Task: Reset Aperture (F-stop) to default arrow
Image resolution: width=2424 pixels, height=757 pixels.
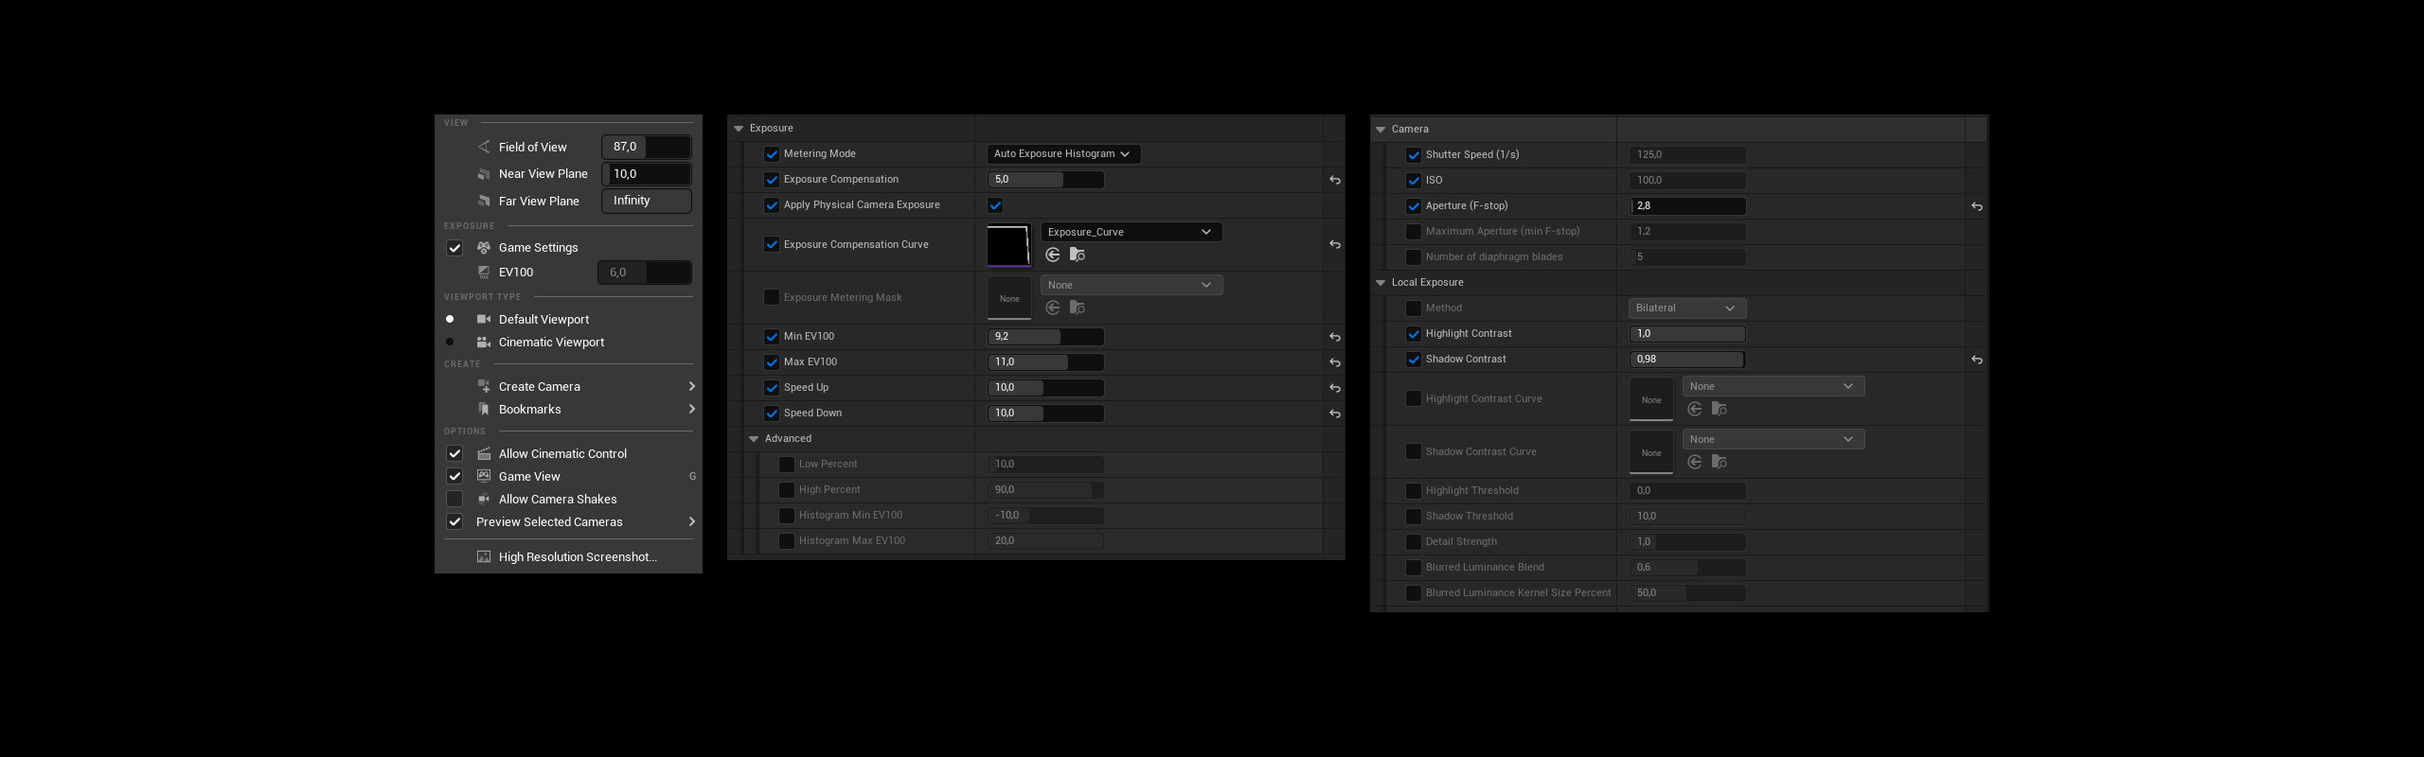Action: [1976, 206]
